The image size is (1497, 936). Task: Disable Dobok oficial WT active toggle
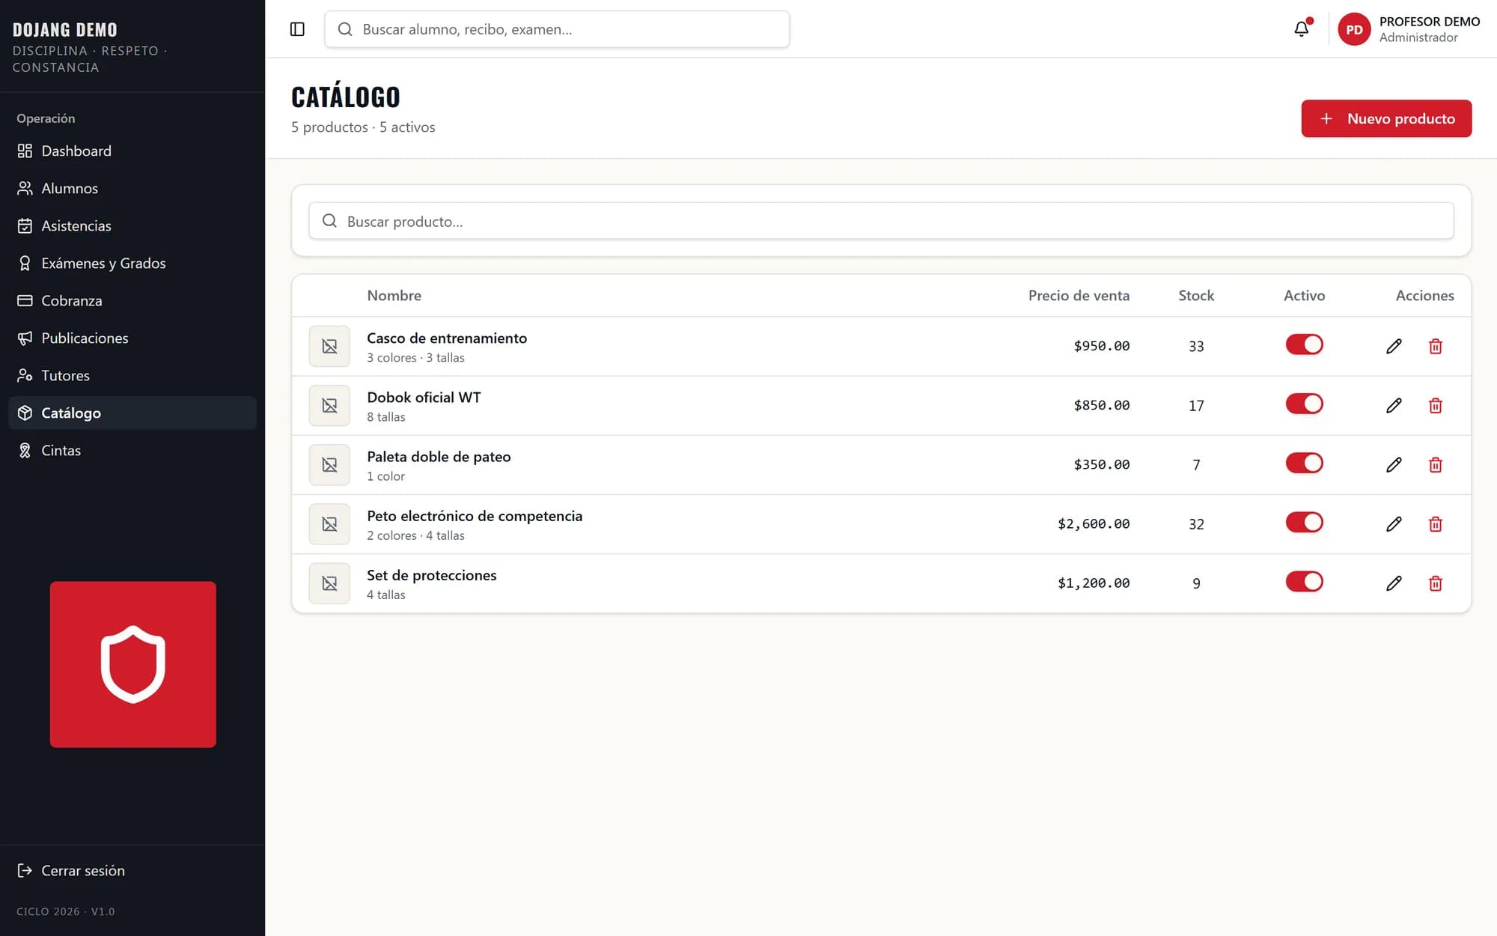click(1304, 404)
